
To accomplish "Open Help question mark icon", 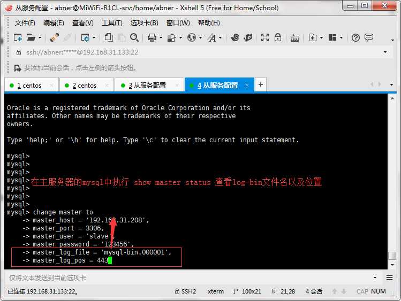I will pos(355,38).
